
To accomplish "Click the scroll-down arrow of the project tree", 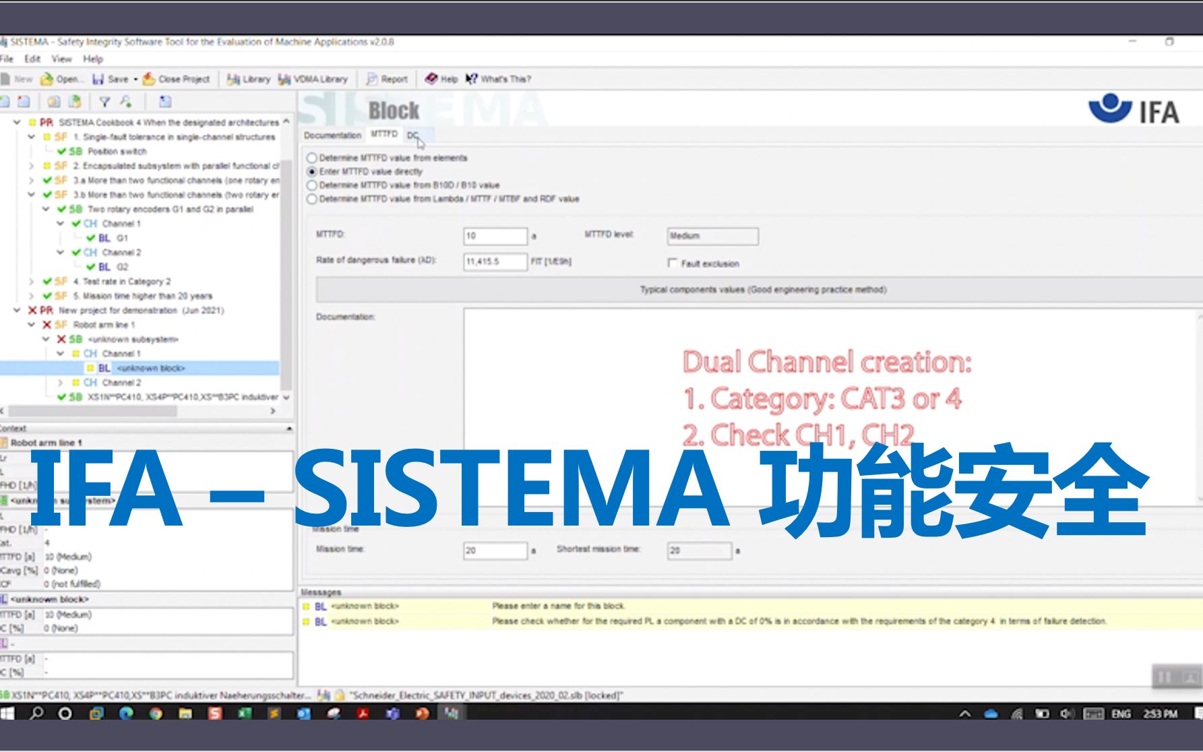I will coord(286,398).
